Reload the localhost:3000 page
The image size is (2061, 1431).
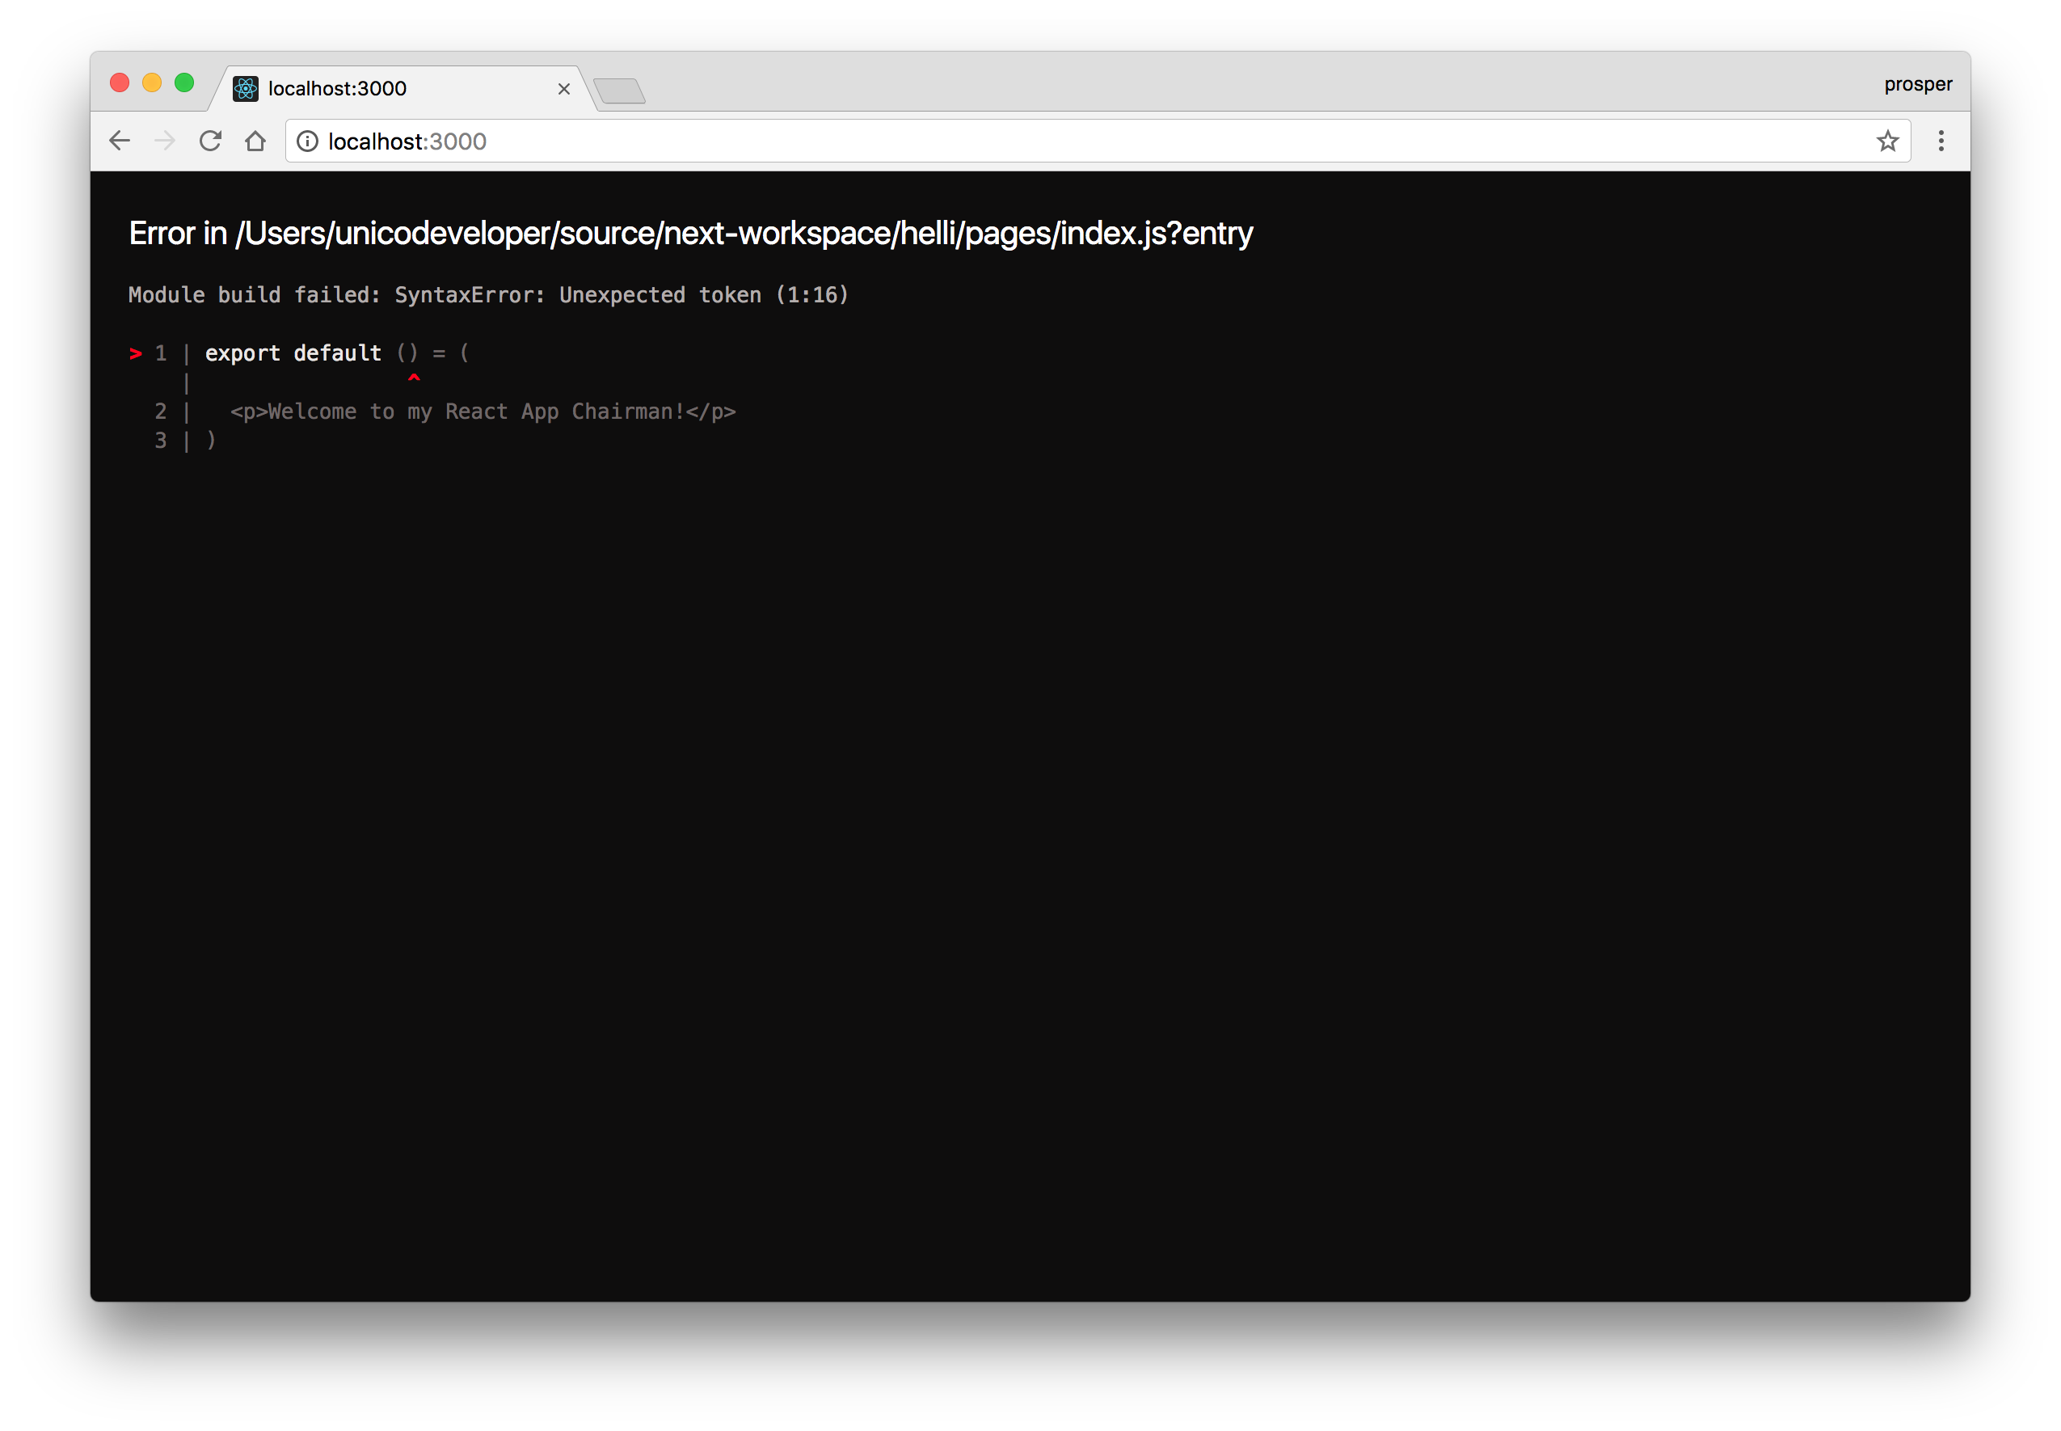tap(211, 141)
